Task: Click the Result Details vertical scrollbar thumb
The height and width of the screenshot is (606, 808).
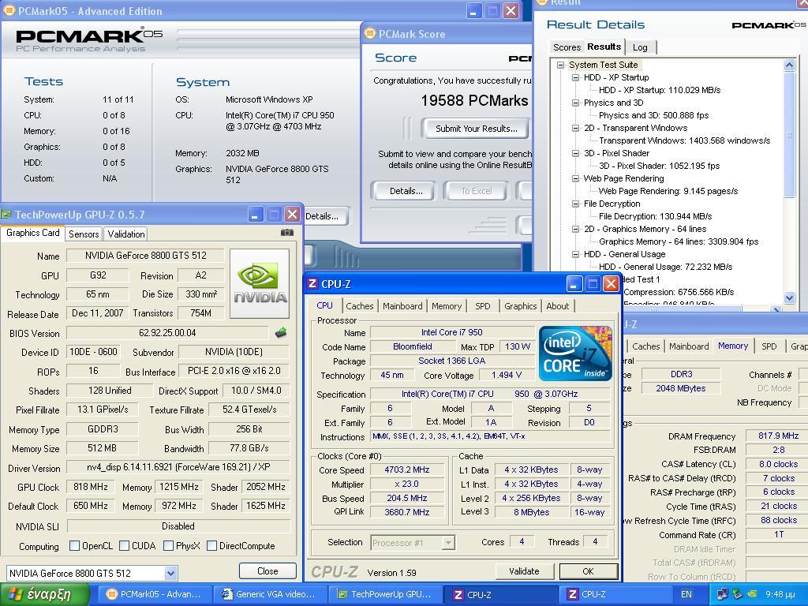Action: tap(789, 134)
